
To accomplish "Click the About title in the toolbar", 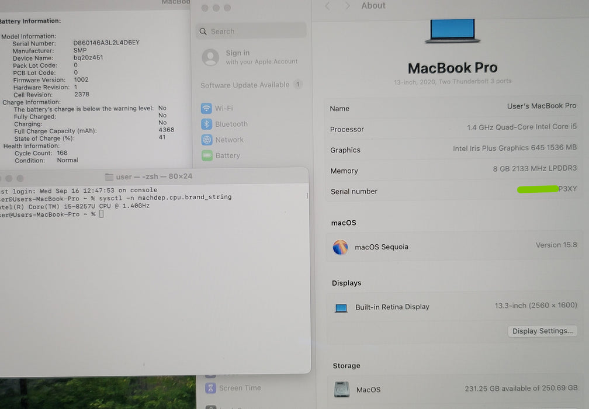I will 373,6.
